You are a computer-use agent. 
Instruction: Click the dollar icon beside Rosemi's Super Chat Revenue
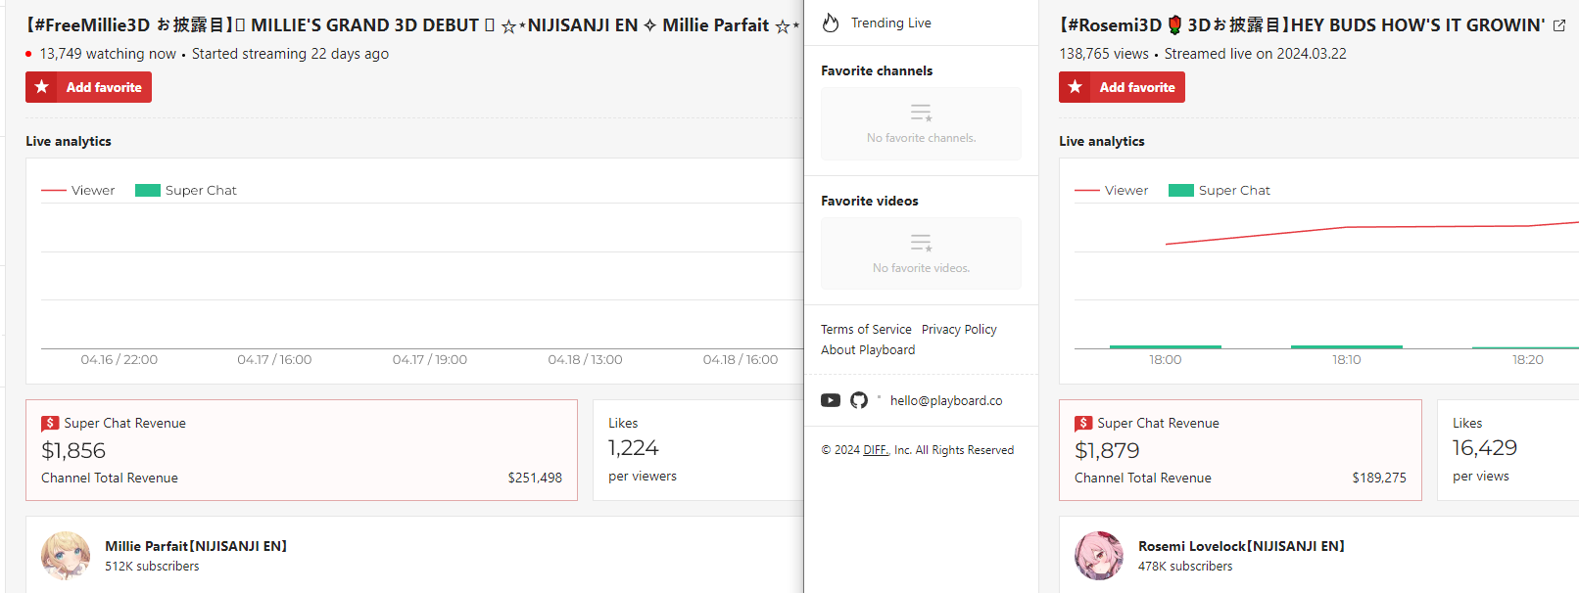click(x=1083, y=424)
